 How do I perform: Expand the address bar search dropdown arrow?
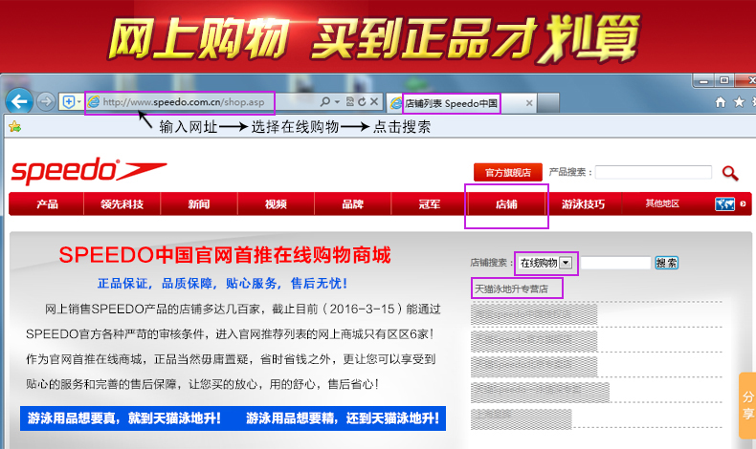click(337, 102)
